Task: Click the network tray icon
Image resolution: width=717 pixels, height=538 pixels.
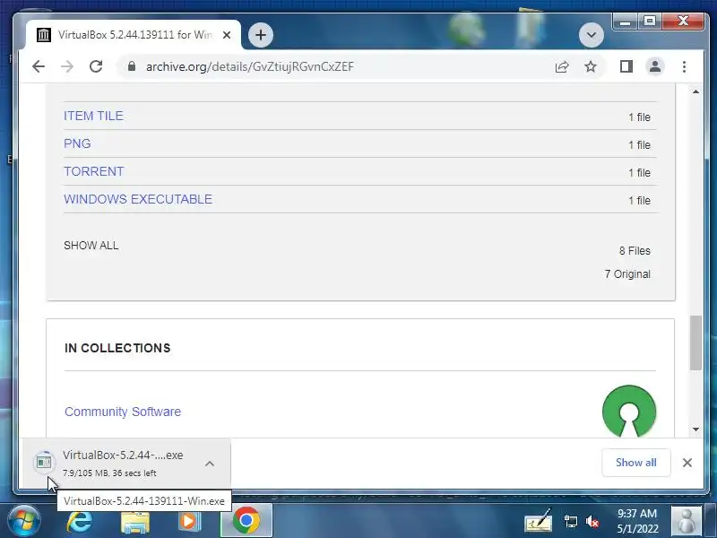Action: pyautogui.click(x=570, y=522)
